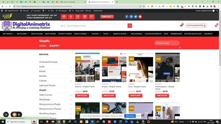Open the Lightroom Presets menu item

pos(153,34)
